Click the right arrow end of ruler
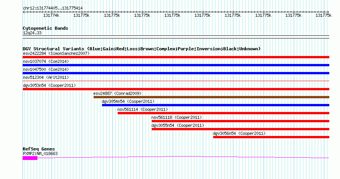340x179 pixels. coord(328,12)
